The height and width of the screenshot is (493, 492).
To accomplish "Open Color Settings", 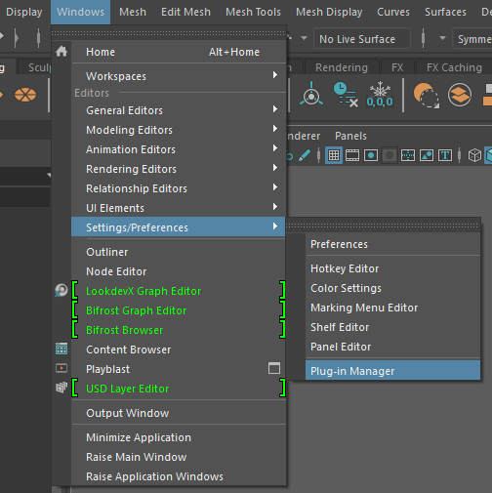I will (x=393, y=288).
